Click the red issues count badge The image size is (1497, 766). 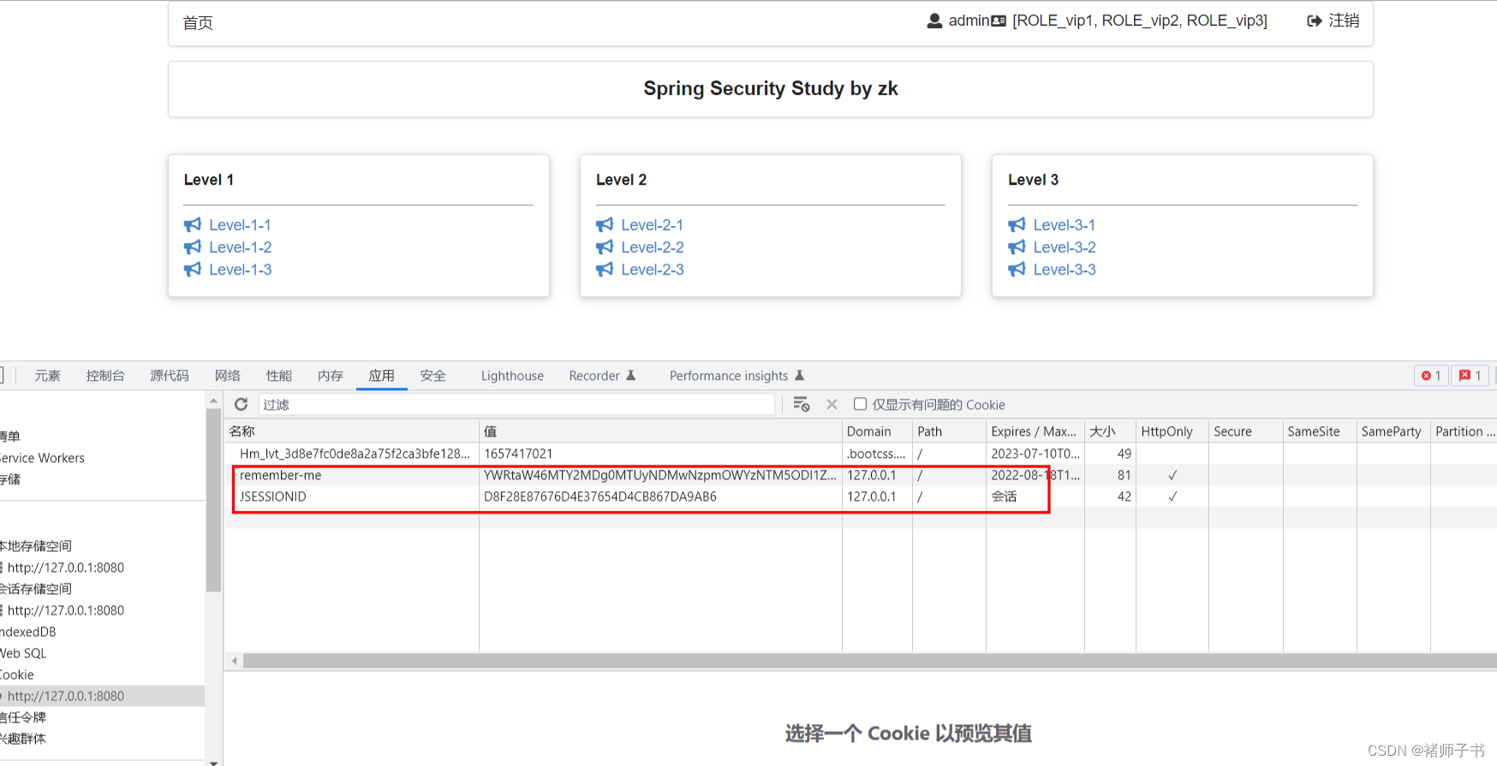[x=1470, y=376]
